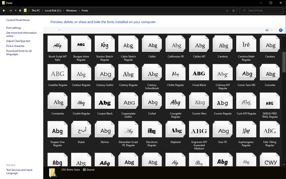
Task: Select the Dubai font family icon
Action: pyautogui.click(x=81, y=129)
